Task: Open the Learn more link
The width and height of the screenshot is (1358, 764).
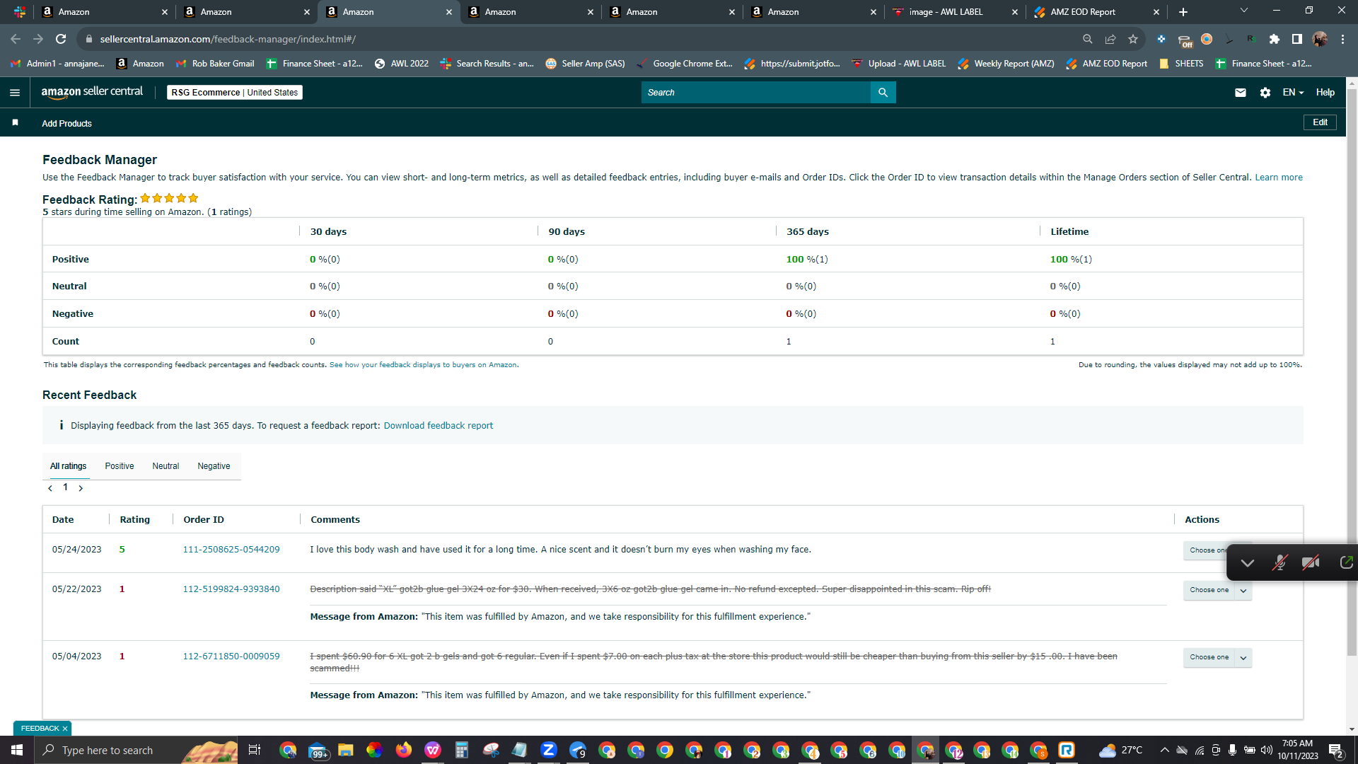Action: tap(1279, 178)
